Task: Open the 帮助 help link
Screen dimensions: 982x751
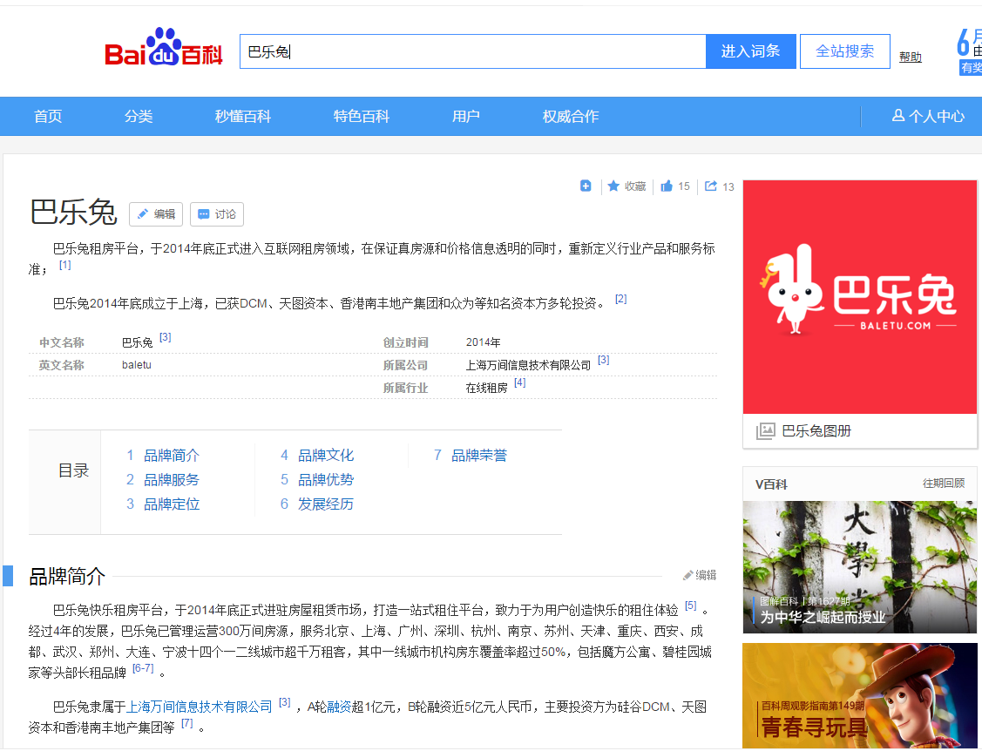Action: (x=910, y=57)
